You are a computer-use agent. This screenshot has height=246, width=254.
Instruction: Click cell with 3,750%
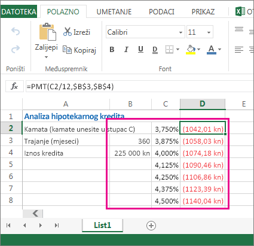click(166, 128)
